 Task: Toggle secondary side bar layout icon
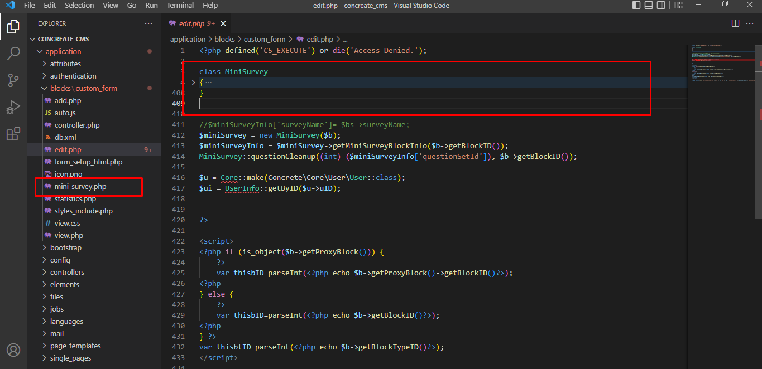pyautogui.click(x=662, y=5)
